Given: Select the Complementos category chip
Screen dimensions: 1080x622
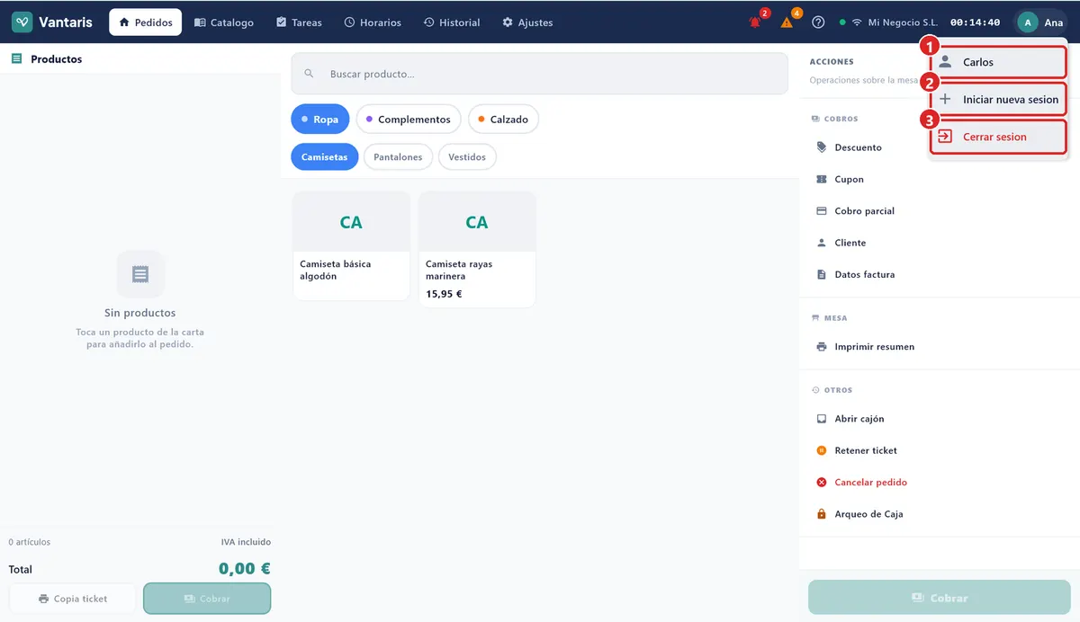Looking at the screenshot, I should pos(409,120).
